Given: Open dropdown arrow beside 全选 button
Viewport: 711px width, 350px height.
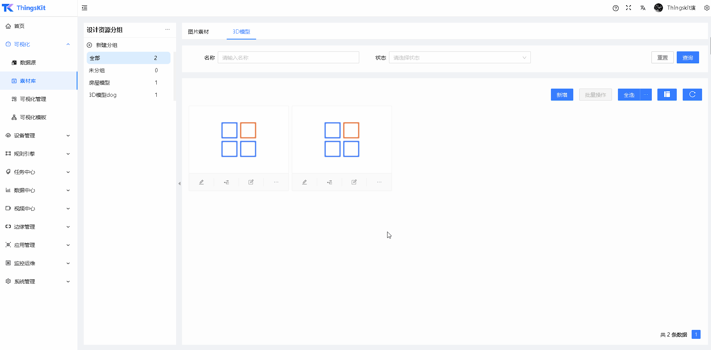Looking at the screenshot, I should point(646,95).
